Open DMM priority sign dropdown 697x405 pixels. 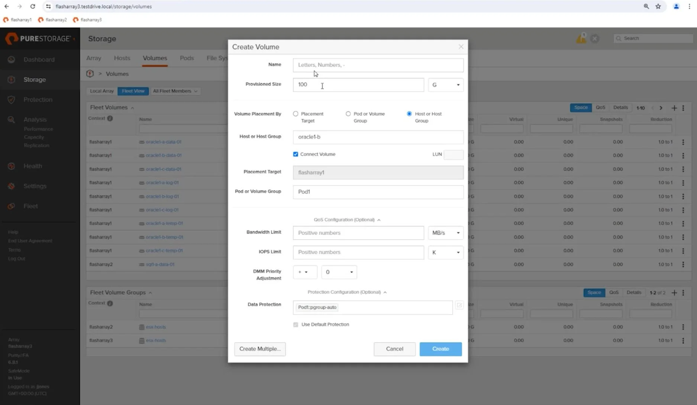[x=305, y=272]
